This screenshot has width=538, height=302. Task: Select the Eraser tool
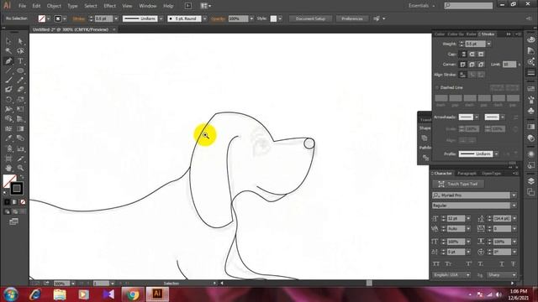[20, 90]
